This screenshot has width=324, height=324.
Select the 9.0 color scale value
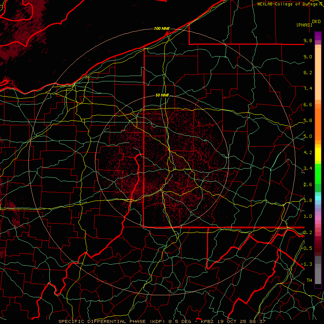point(308,57)
